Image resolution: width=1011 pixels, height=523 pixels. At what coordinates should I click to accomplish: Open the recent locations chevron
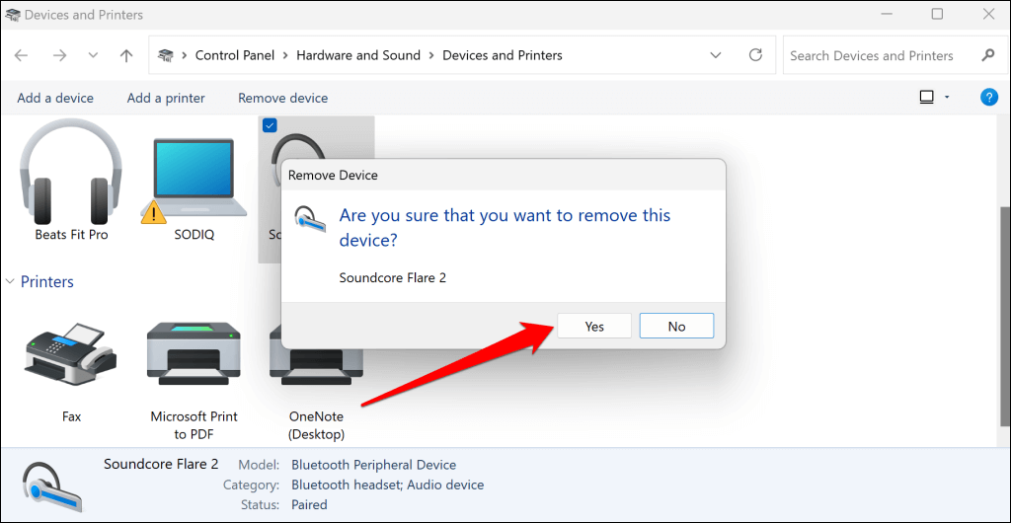(92, 56)
